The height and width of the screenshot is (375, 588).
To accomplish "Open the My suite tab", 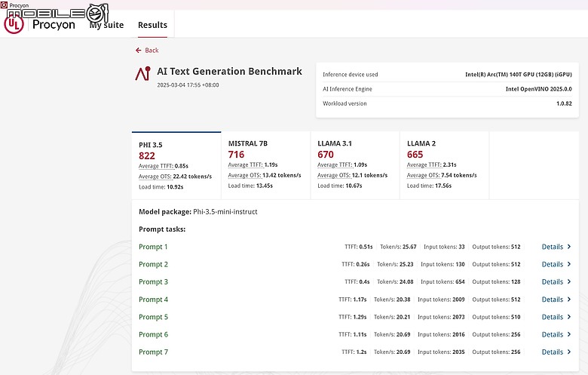I will 106,25.
